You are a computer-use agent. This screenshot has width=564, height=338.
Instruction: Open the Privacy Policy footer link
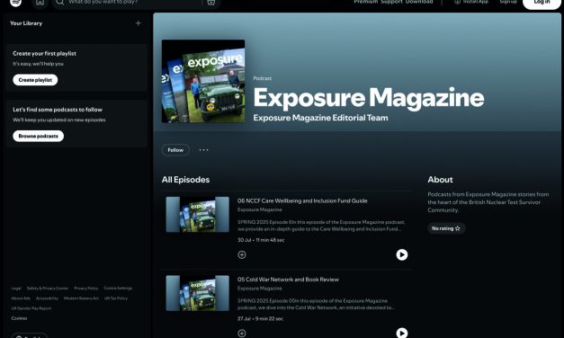[86, 289]
